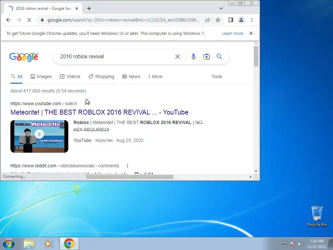Open options for the reddit result

tap(127, 166)
